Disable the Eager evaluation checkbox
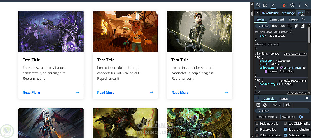 click(x=285, y=129)
